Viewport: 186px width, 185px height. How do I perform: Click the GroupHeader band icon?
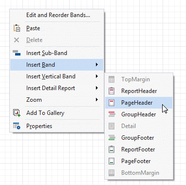click(112, 114)
